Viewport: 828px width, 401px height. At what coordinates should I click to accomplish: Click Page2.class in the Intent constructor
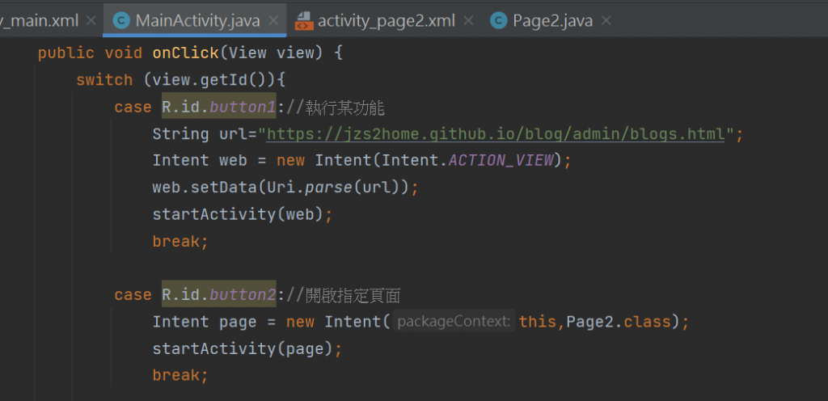[619, 321]
